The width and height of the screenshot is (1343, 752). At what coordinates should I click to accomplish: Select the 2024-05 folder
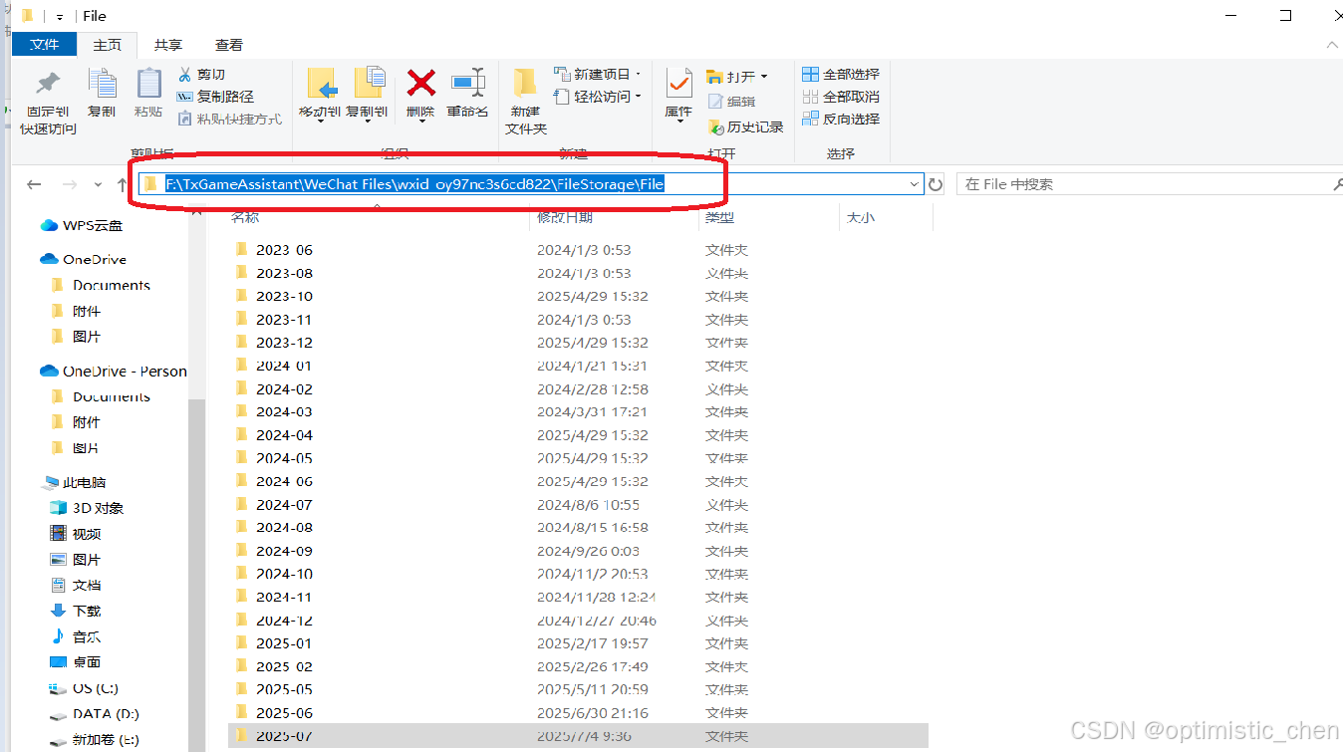pyautogui.click(x=578, y=458)
